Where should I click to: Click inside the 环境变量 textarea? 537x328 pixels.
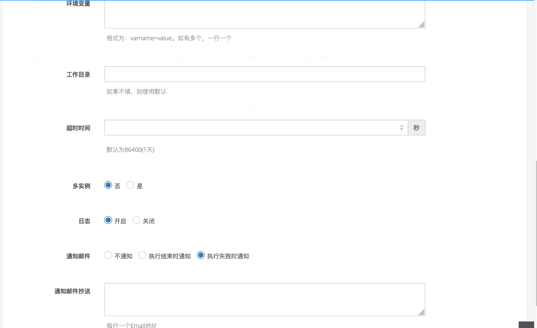click(263, 14)
